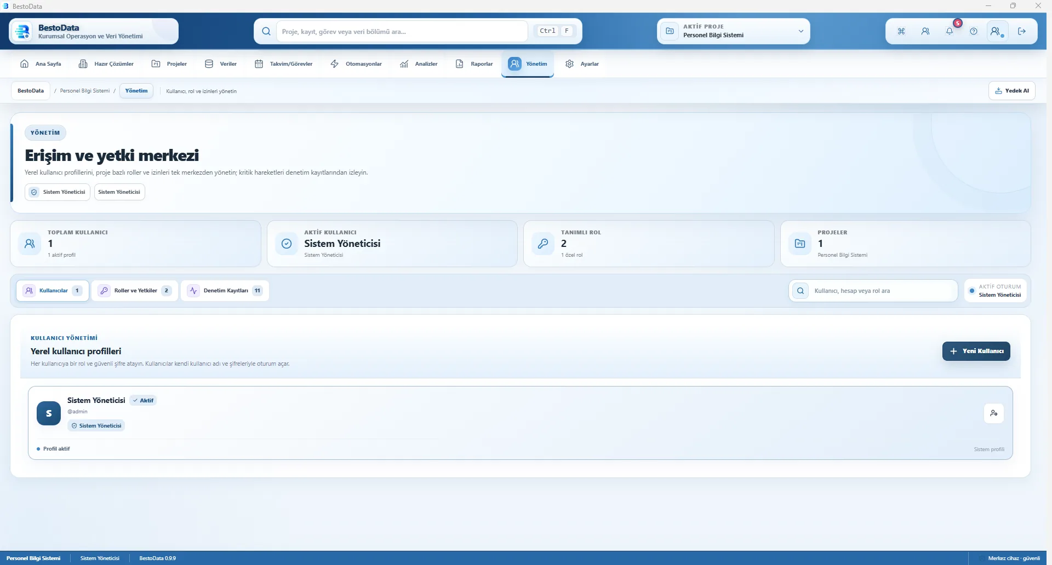Click the BestoData 0.9.9 status bar entry
The image size is (1052, 565).
(158, 558)
